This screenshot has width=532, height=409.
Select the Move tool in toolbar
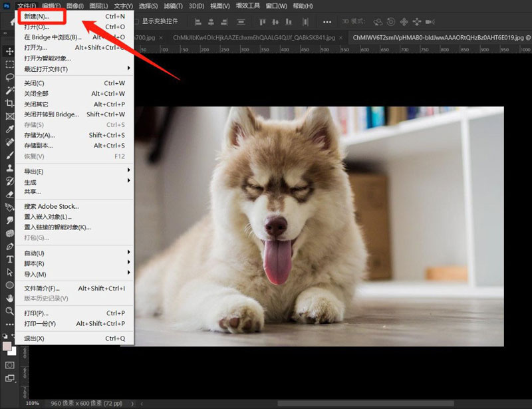(9, 52)
